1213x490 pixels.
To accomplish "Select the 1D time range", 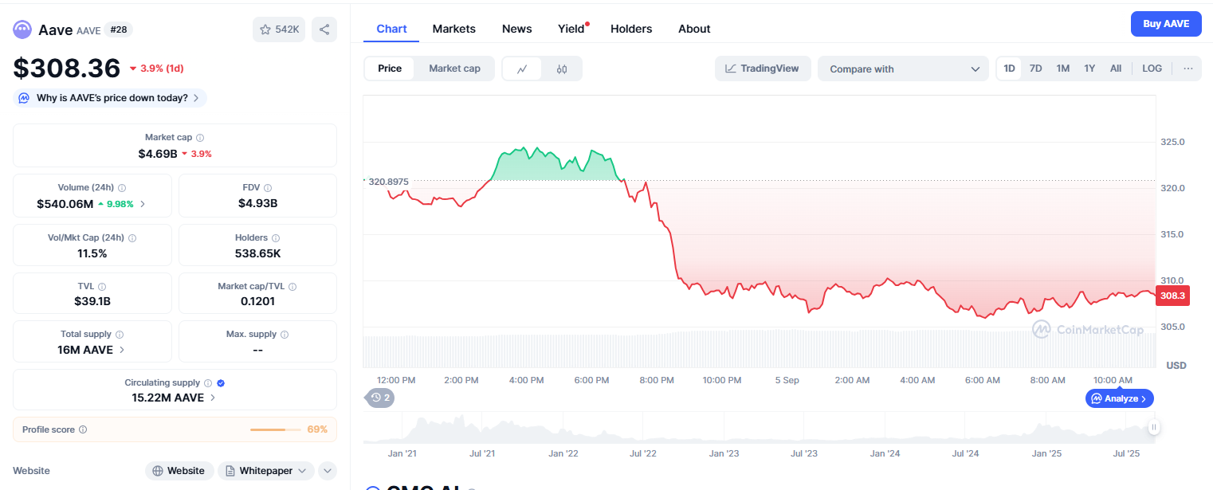I will (1009, 69).
